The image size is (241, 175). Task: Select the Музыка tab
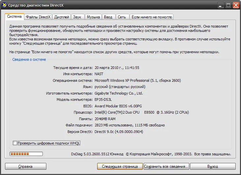93,17
